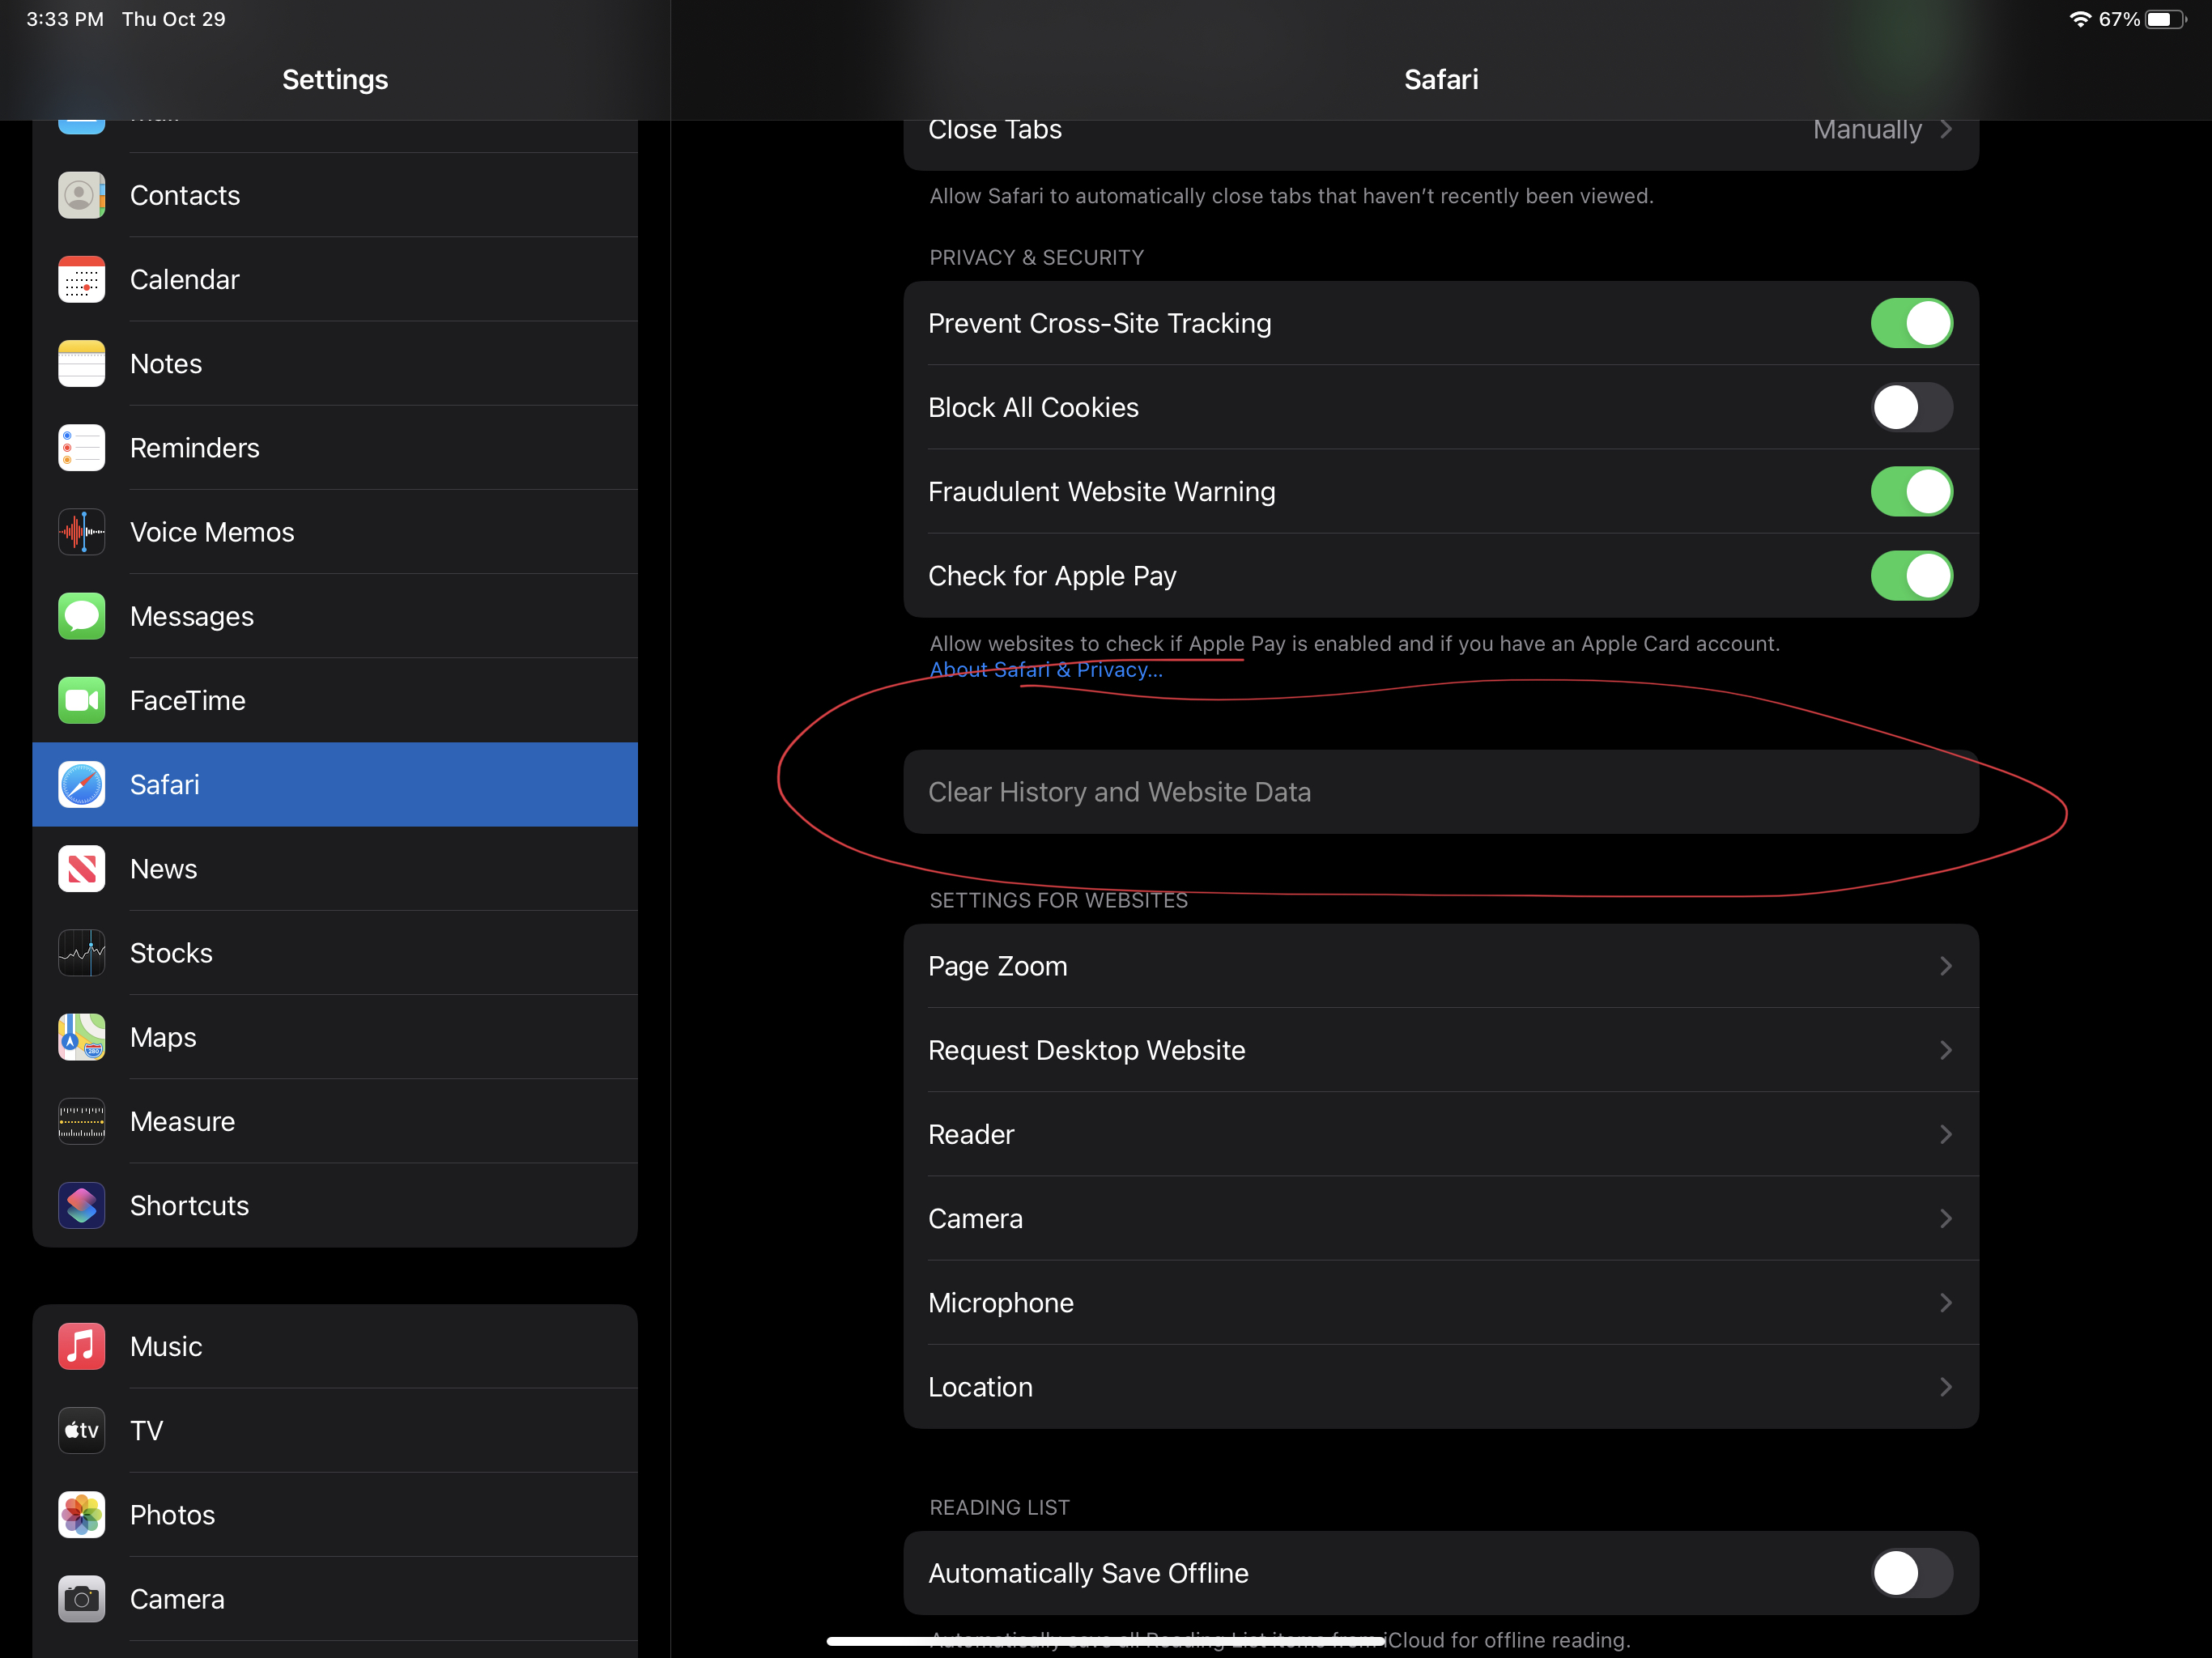Tap the Camera app icon in sidebar
The image size is (2212, 1658).
point(81,1599)
